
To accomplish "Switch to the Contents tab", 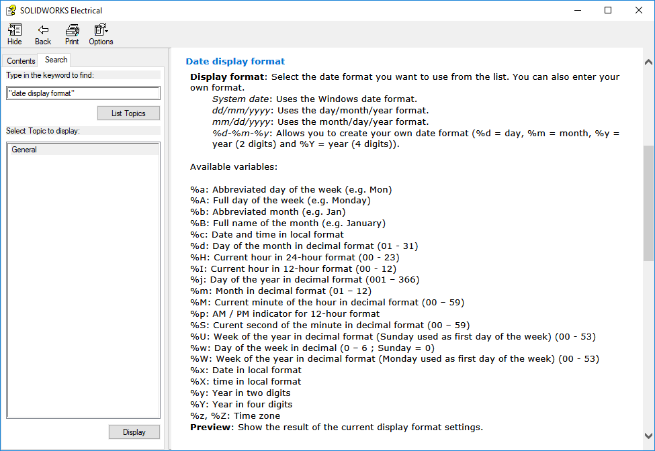I will pos(21,60).
